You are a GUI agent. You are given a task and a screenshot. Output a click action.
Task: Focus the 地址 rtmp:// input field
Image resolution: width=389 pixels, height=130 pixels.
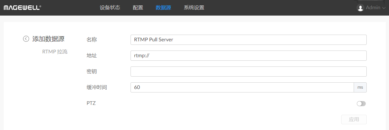pyautogui.click(x=248, y=56)
